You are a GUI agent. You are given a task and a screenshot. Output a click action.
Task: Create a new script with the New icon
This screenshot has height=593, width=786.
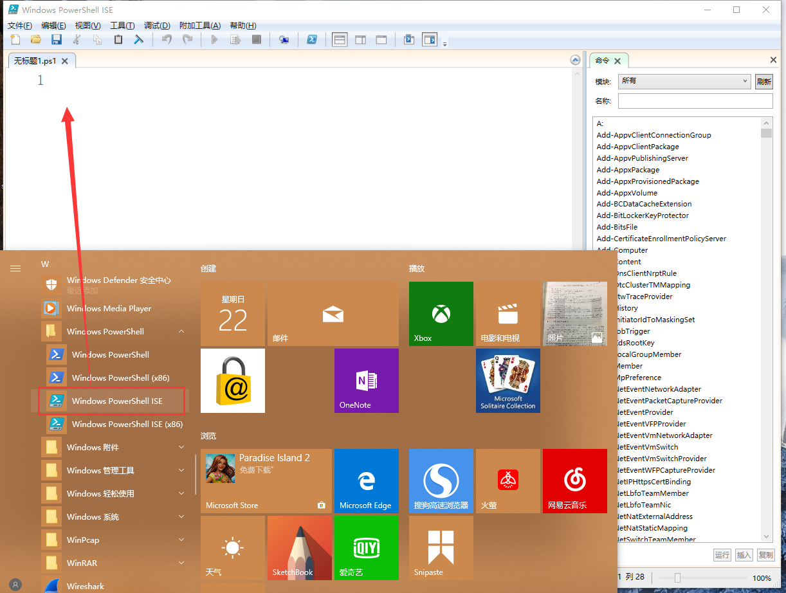click(x=15, y=40)
